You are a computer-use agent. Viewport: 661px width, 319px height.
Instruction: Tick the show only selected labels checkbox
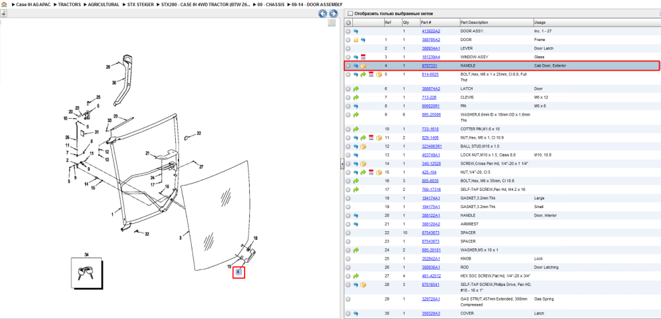pyautogui.click(x=350, y=13)
